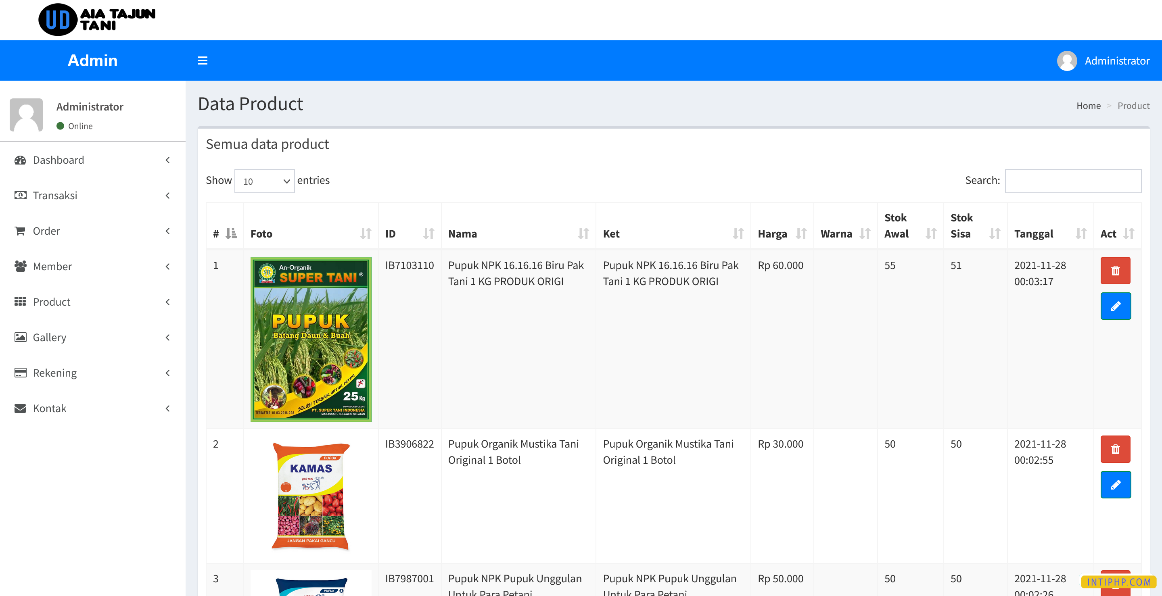Image resolution: width=1162 pixels, height=596 pixels.
Task: Open the Member users icon
Action: 20,267
